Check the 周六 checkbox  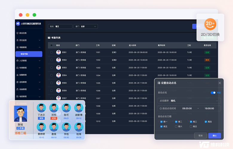coord(176,126)
